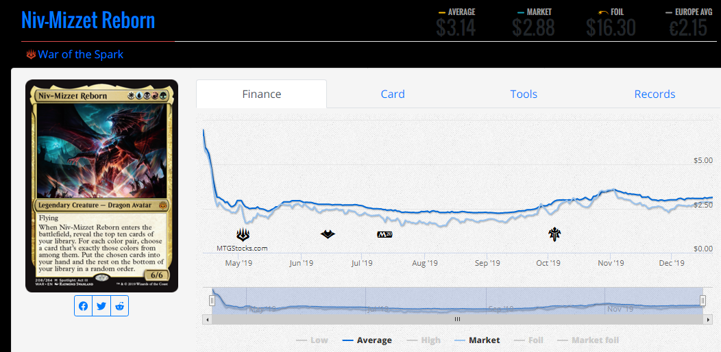
Task: Click the navigator scrollbar center grip
Action: pos(457,319)
